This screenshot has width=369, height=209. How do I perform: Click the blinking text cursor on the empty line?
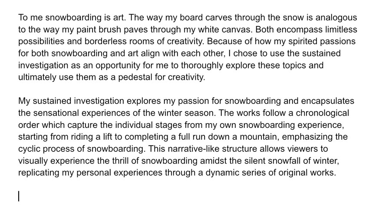click(19, 196)
